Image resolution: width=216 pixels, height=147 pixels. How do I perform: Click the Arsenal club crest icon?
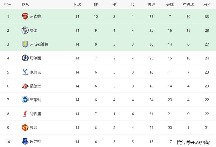pyautogui.click(x=25, y=16)
